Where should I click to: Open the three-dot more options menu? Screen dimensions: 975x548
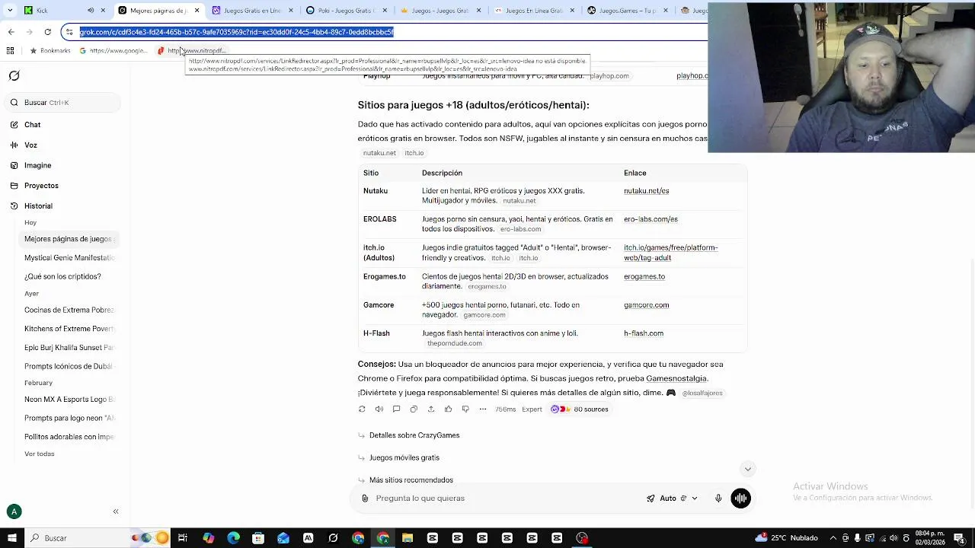pos(483,409)
